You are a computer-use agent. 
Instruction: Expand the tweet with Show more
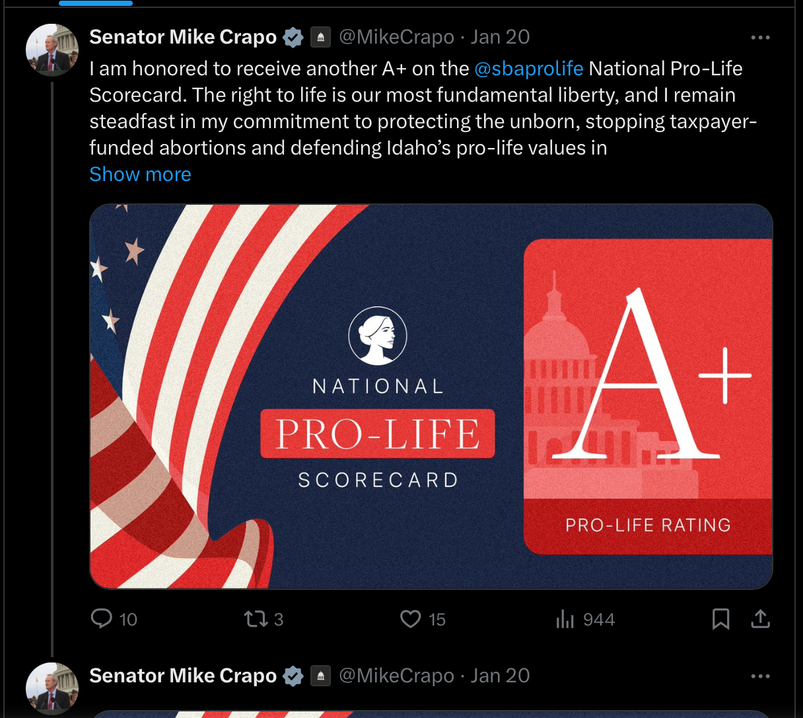(140, 174)
